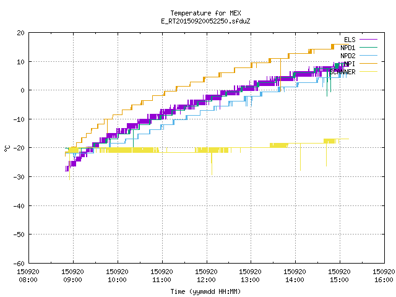The width and height of the screenshot is (396, 297).
Task: Click the x-axis label 150920 11:00
Action: pyautogui.click(x=161, y=276)
